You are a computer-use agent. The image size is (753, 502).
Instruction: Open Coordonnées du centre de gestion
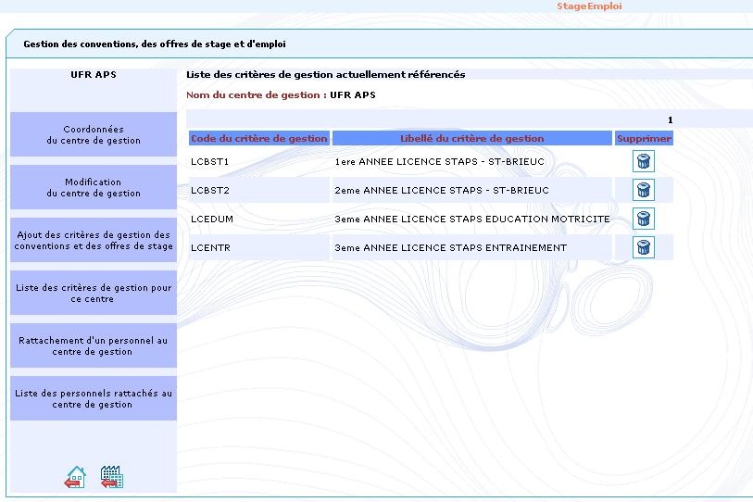(94, 135)
